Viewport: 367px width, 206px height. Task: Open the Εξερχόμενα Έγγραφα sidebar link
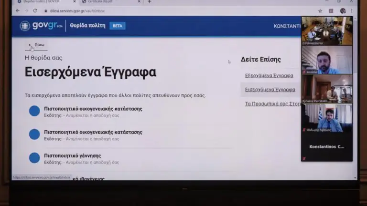[269, 76]
